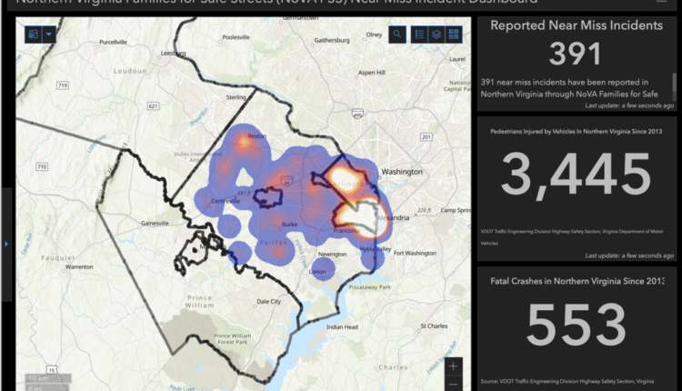Expand the collapsed left sidebar arrow
The width and height of the screenshot is (682, 391).
[x=7, y=244]
